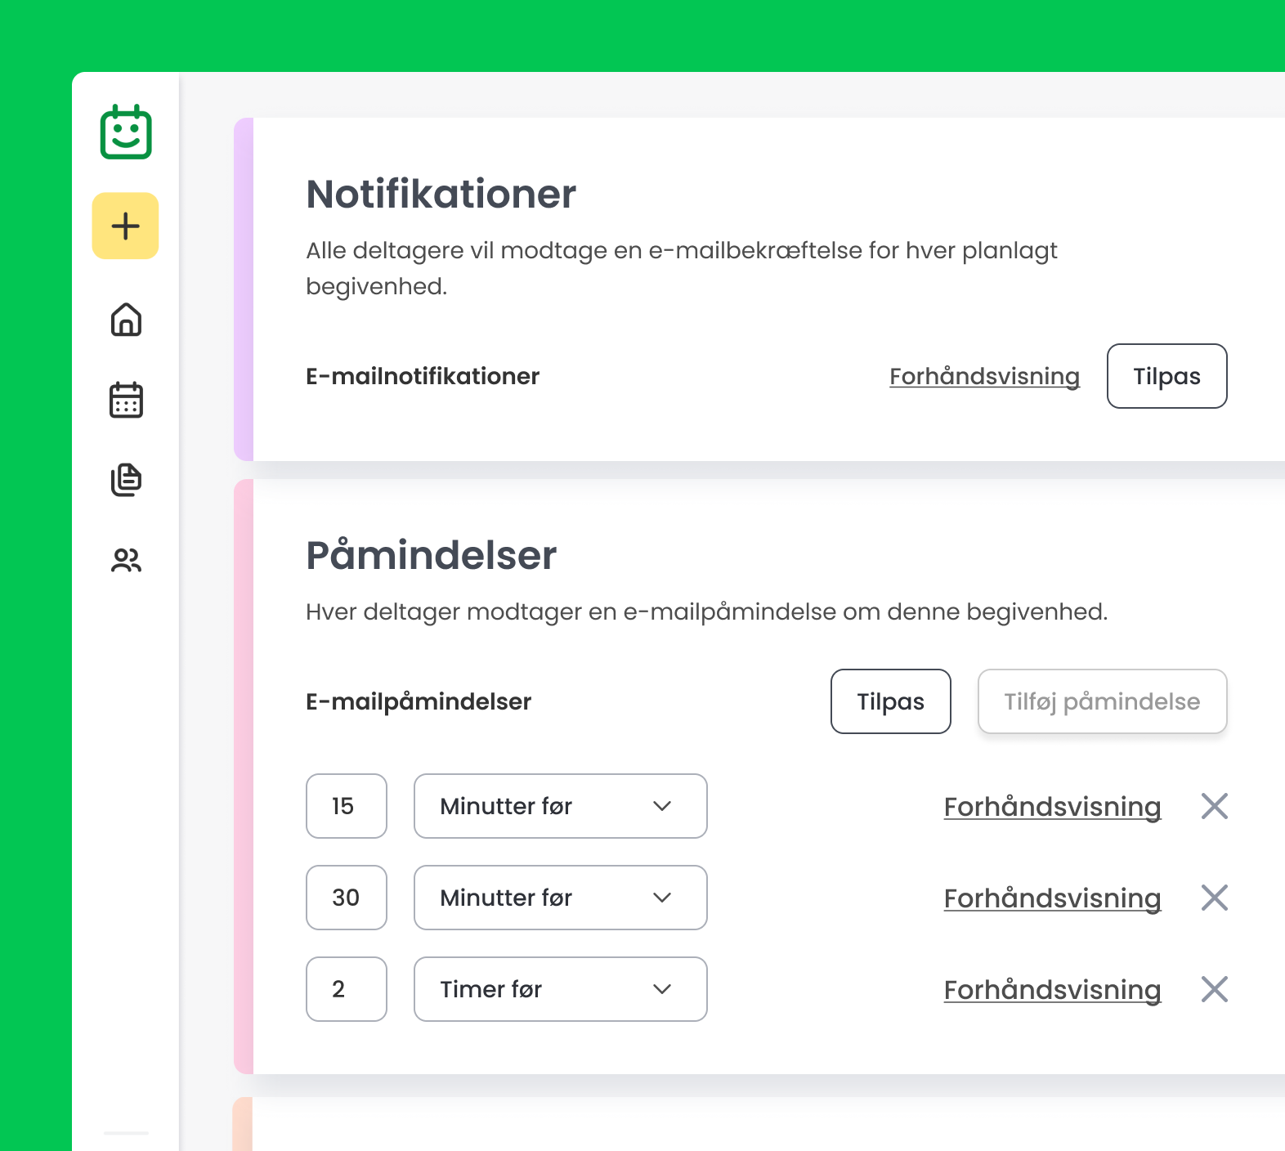Preview the 15 minutes reminder email
This screenshot has height=1151, width=1285.
(1052, 806)
